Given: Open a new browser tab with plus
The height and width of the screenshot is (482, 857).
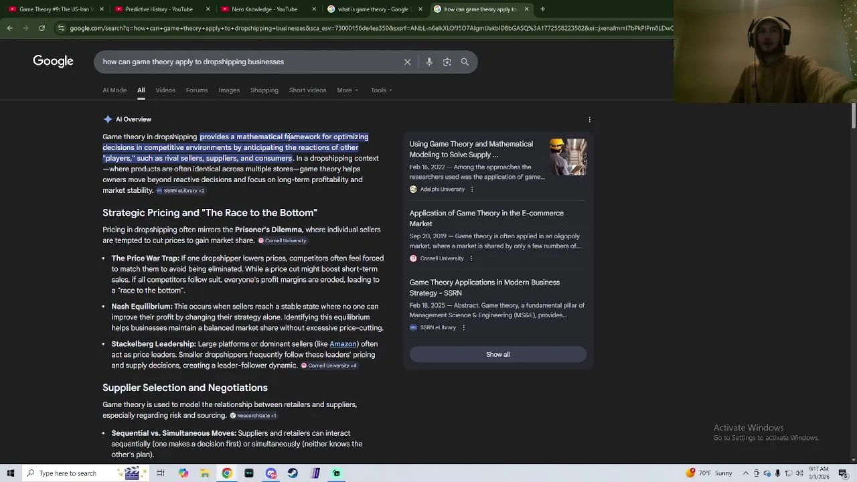Looking at the screenshot, I should (542, 9).
